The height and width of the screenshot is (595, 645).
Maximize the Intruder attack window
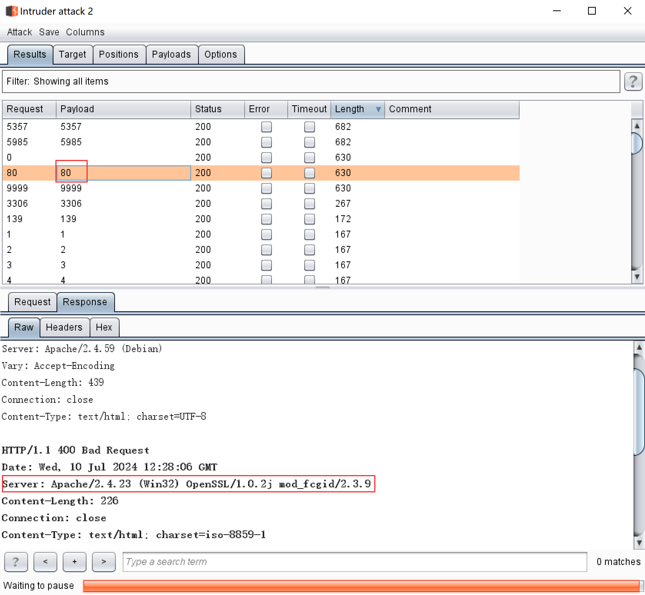point(592,11)
